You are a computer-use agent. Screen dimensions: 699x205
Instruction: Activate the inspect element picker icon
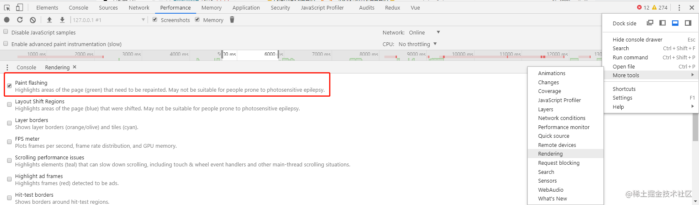click(x=7, y=7)
